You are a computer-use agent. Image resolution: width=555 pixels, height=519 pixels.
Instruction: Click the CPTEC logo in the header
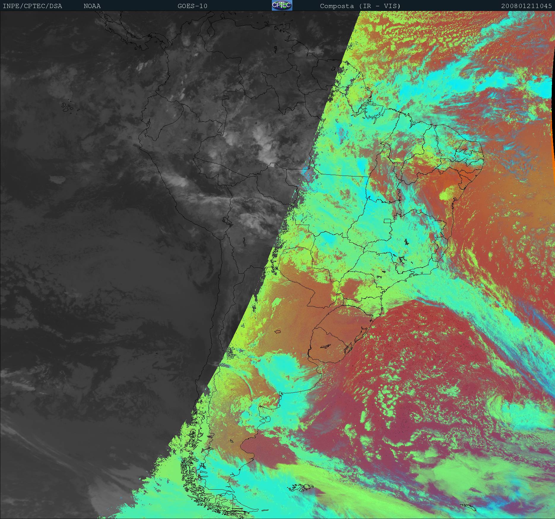coord(282,6)
